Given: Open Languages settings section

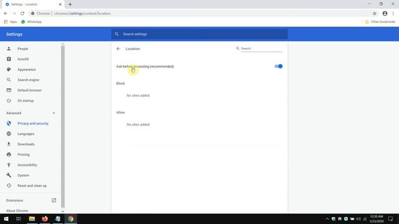Looking at the screenshot, I should pos(26,134).
